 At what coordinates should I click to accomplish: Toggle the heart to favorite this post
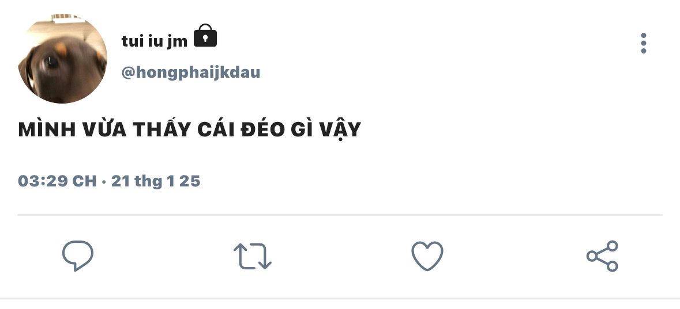(427, 255)
